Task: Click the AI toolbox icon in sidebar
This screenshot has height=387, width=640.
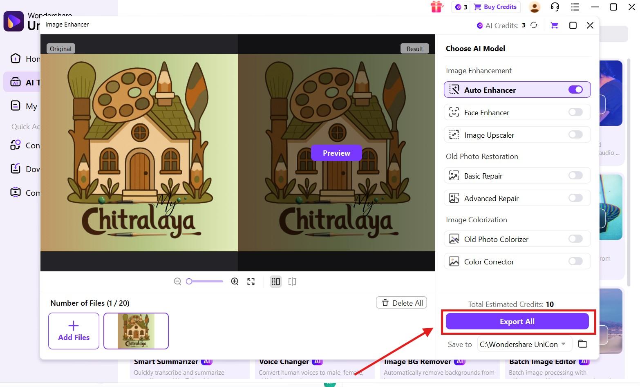Action: (16, 82)
